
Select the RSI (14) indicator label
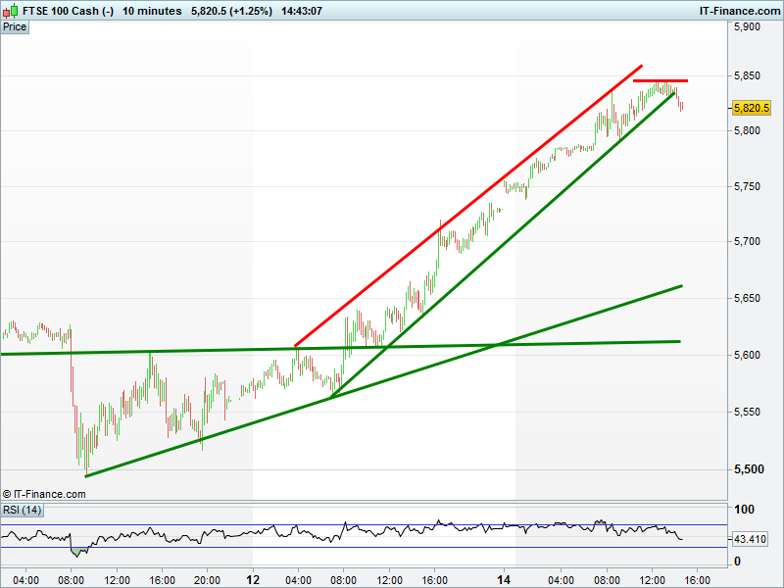(x=22, y=510)
